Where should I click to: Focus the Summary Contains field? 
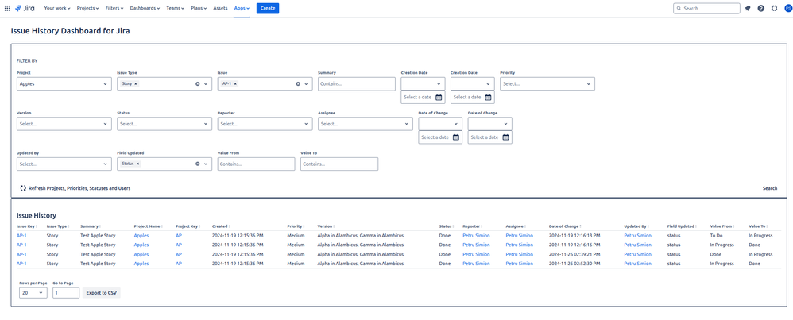click(357, 84)
